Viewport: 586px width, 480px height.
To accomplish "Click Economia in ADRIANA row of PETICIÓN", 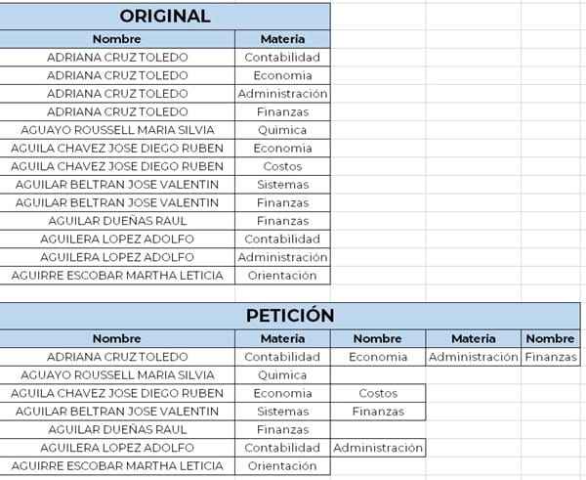I will [378, 357].
